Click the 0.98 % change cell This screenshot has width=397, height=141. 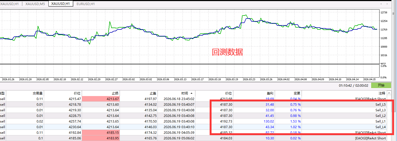(x=295, y=116)
